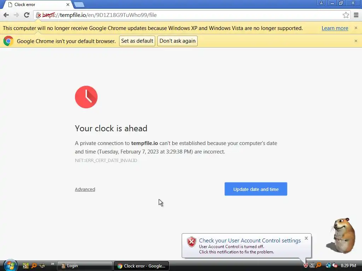Open the taskbar clock showing 8:29 PM
The image size is (362, 271).
(348, 266)
